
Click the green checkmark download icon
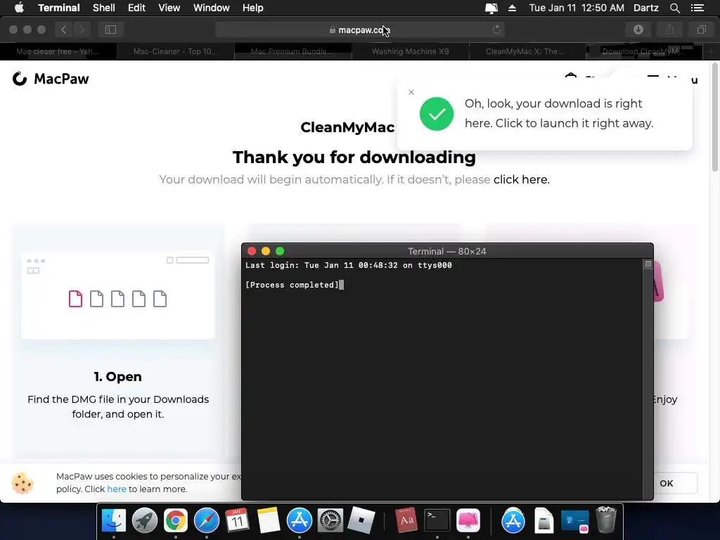click(x=436, y=113)
